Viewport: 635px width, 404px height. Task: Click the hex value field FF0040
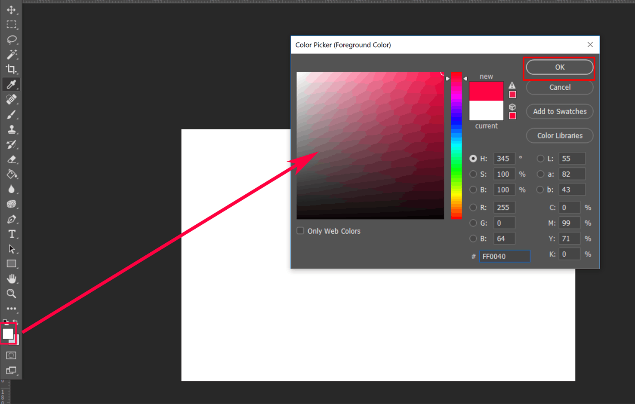tap(505, 256)
